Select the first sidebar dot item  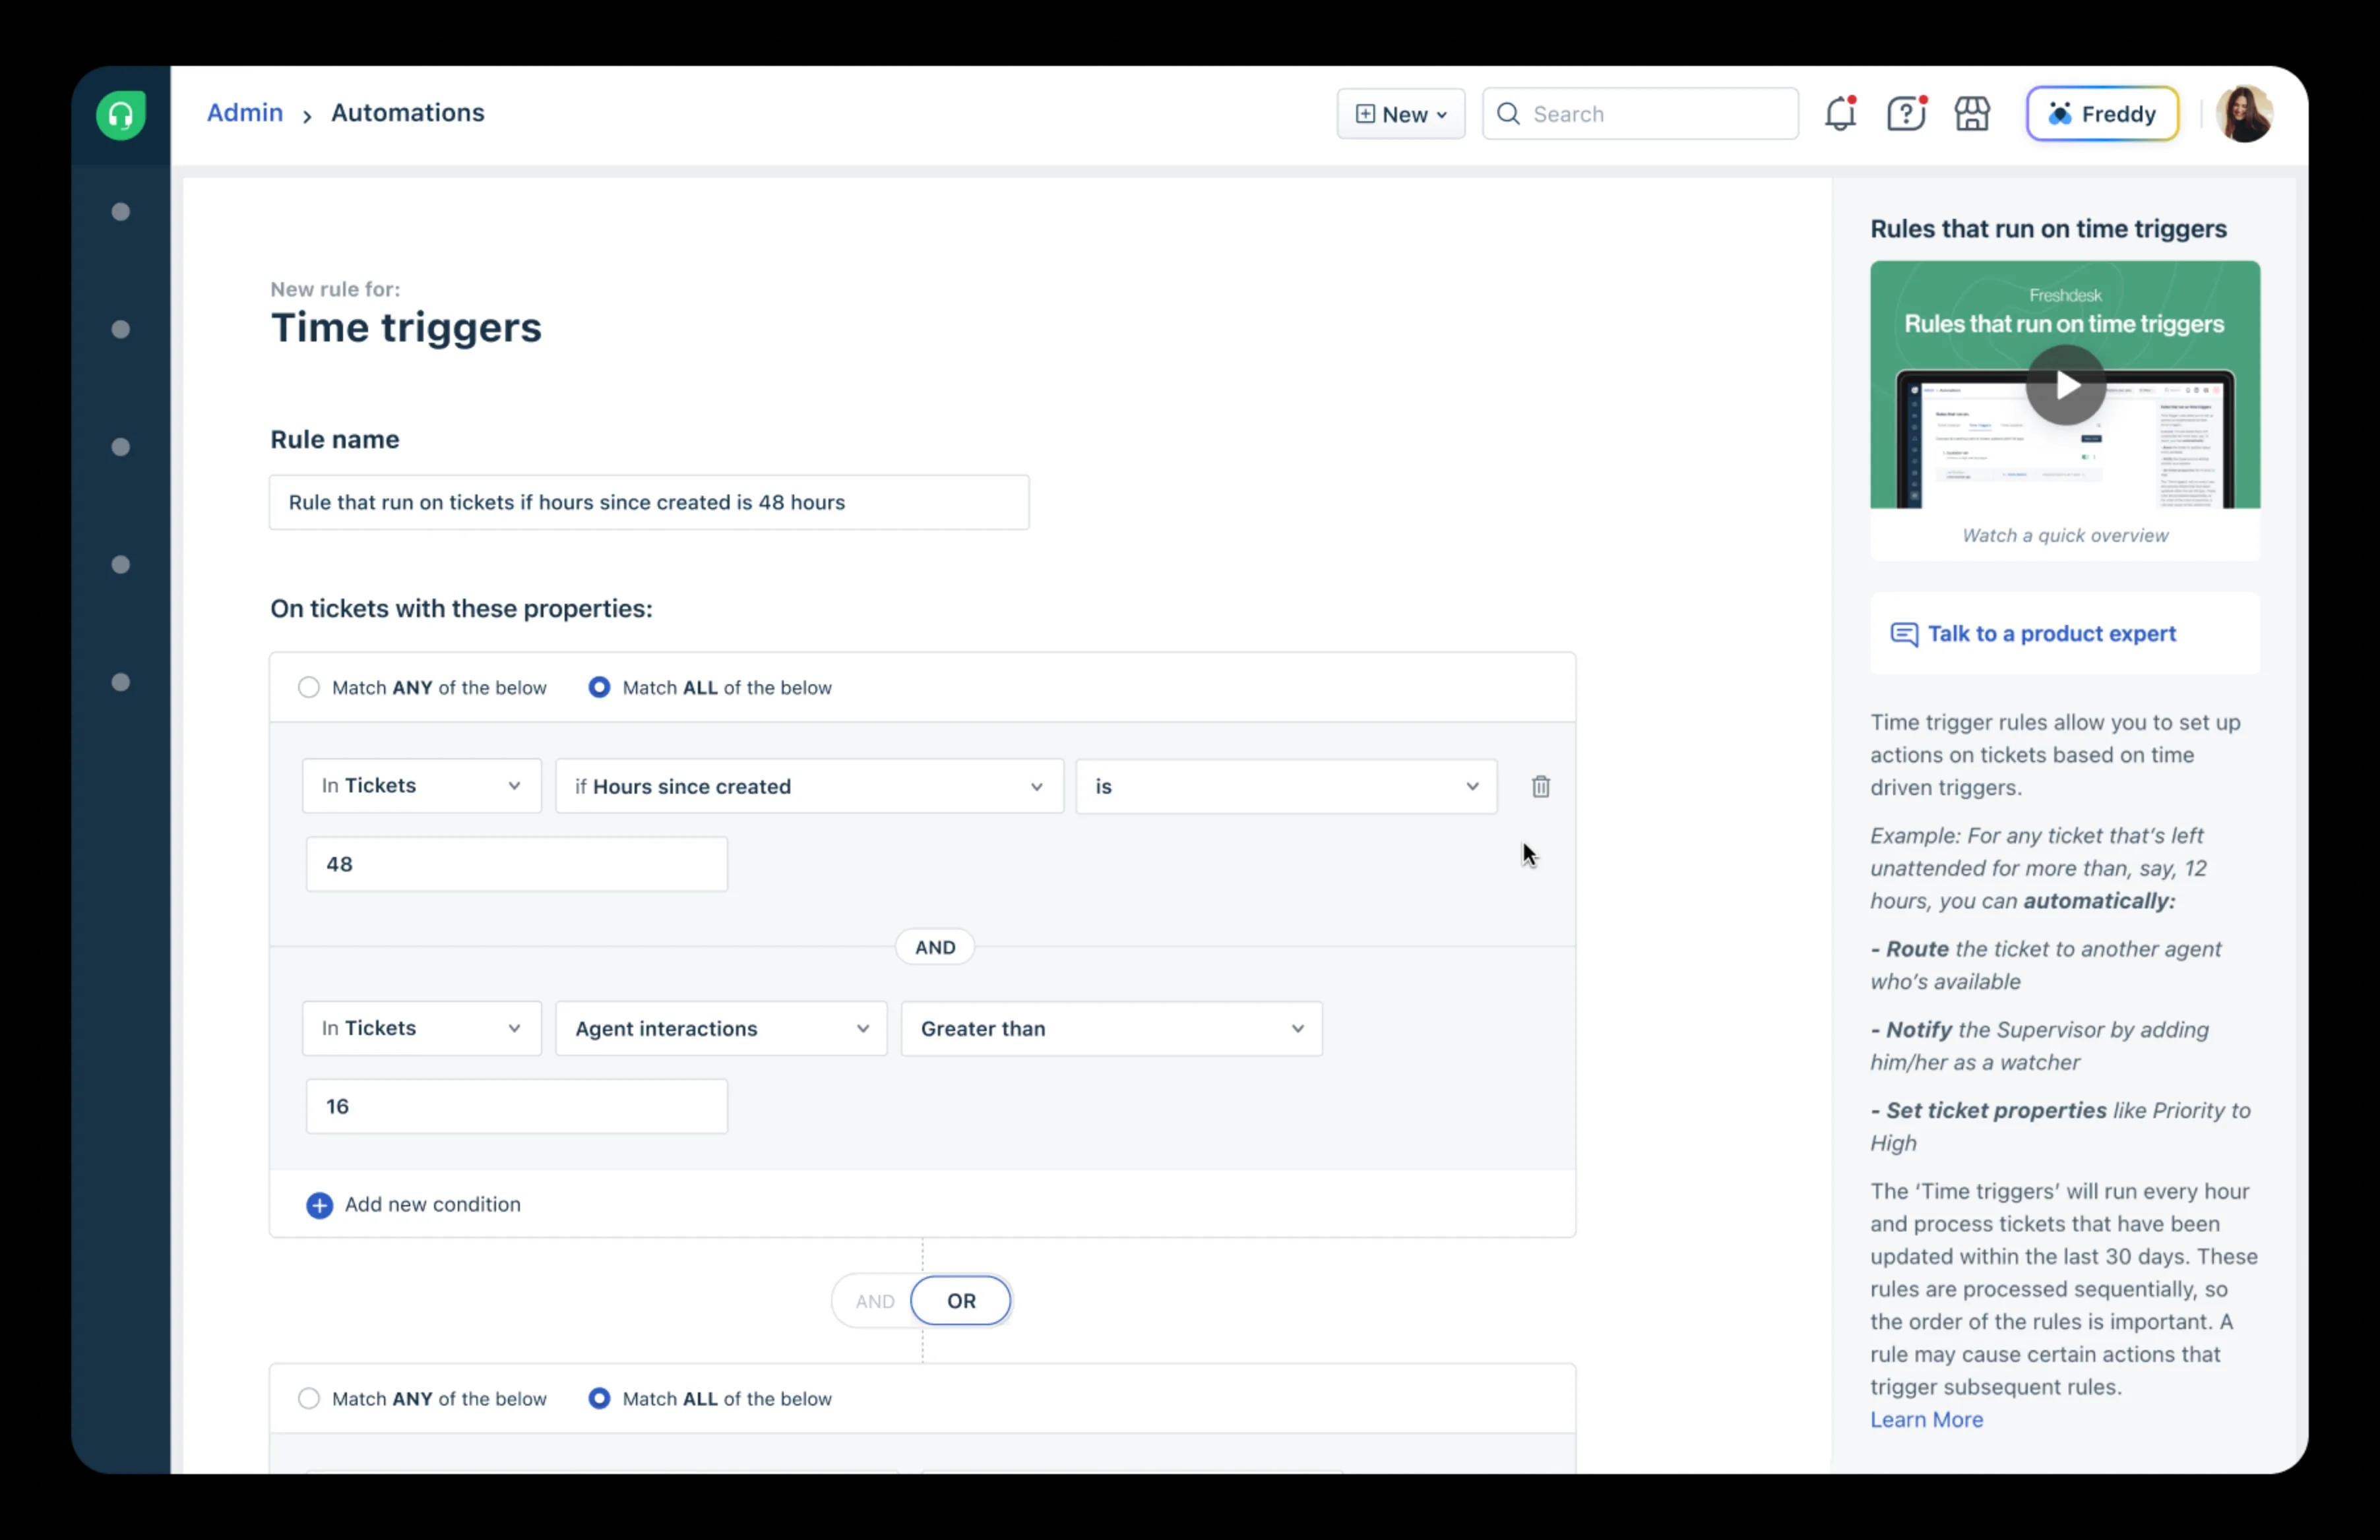click(121, 212)
